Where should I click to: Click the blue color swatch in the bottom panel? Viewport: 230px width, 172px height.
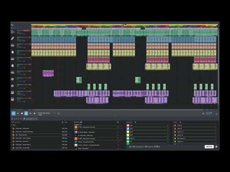[x=128, y=129]
